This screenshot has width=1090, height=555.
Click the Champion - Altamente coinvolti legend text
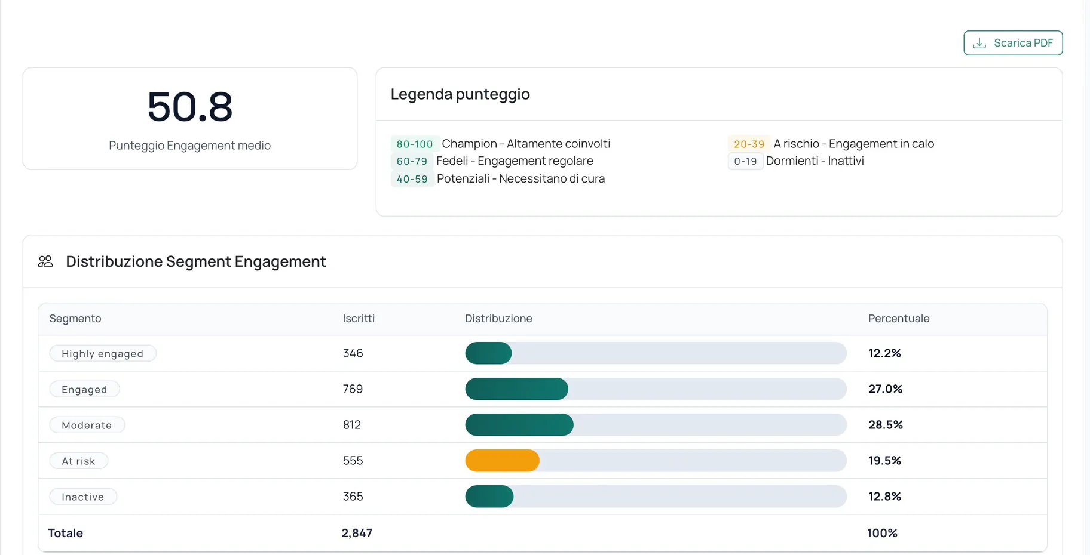tap(526, 144)
